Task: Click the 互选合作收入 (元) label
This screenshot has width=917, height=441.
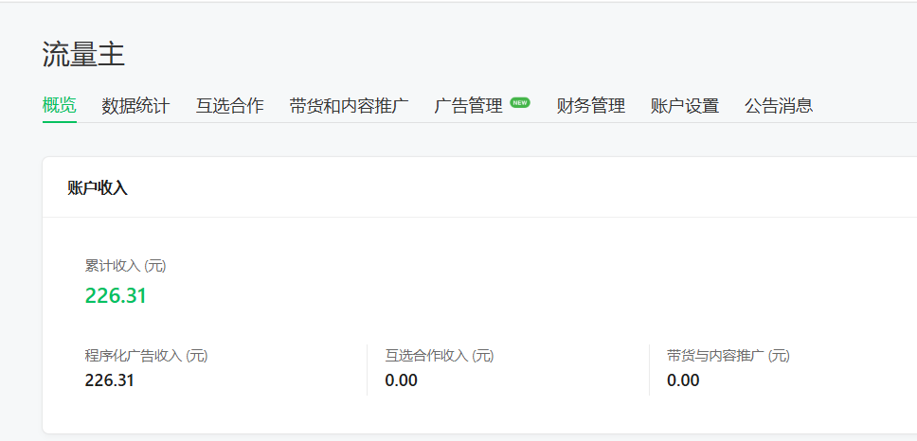Action: pos(440,356)
